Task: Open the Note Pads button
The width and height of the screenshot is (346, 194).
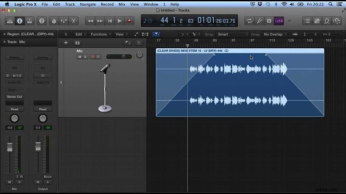Action: [x=317, y=21]
